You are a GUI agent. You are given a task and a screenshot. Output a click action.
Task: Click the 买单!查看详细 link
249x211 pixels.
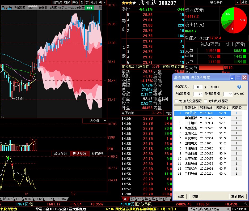coord(173,67)
